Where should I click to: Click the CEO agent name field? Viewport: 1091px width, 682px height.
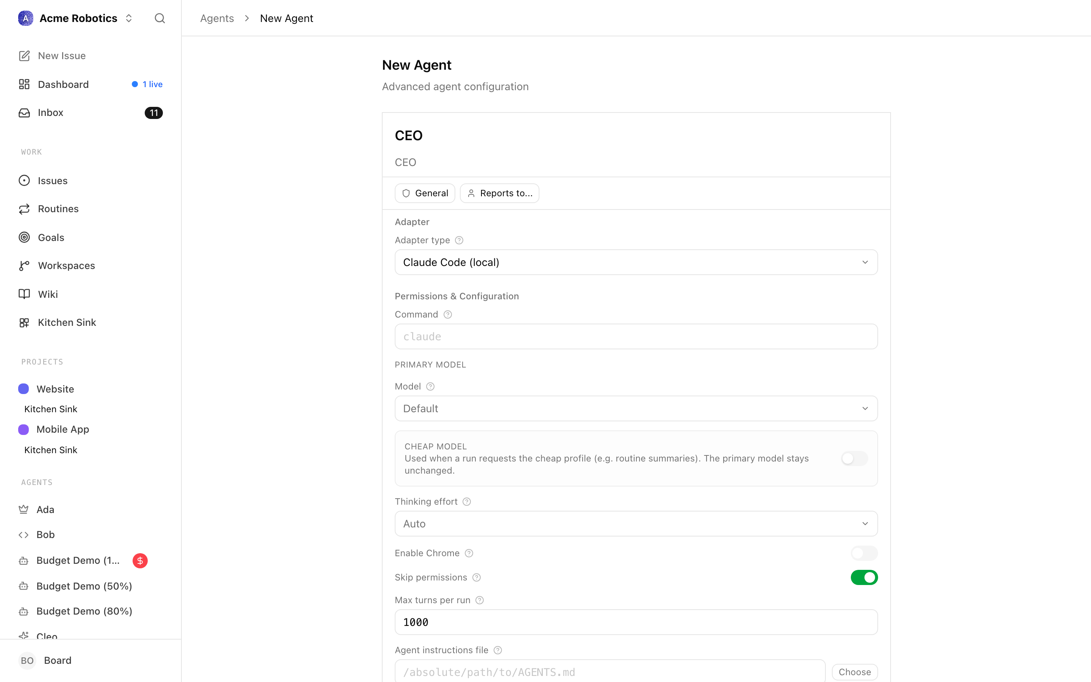tap(636, 135)
